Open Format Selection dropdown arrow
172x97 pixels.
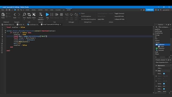(x=44, y=20)
